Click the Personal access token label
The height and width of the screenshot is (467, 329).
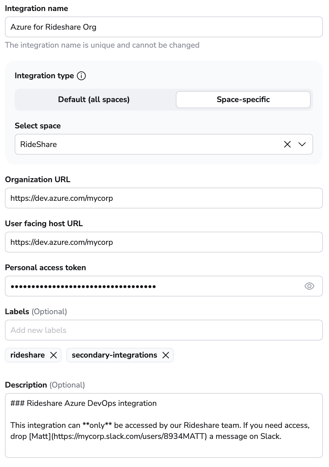click(46, 268)
